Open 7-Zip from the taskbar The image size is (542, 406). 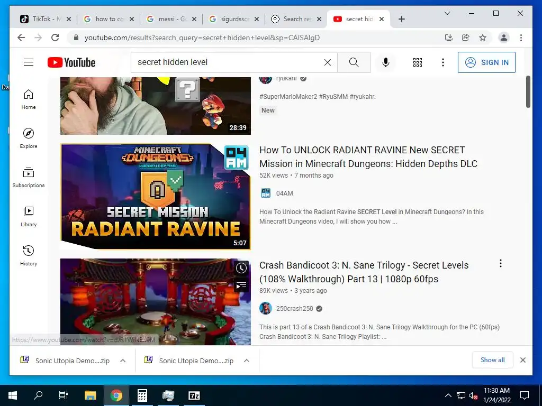click(x=194, y=395)
